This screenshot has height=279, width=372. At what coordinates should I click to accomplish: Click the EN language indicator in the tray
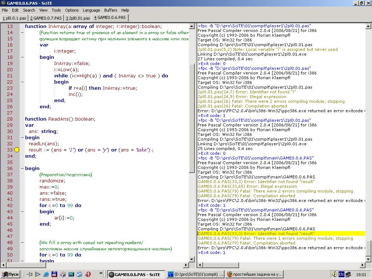coord(341,274)
